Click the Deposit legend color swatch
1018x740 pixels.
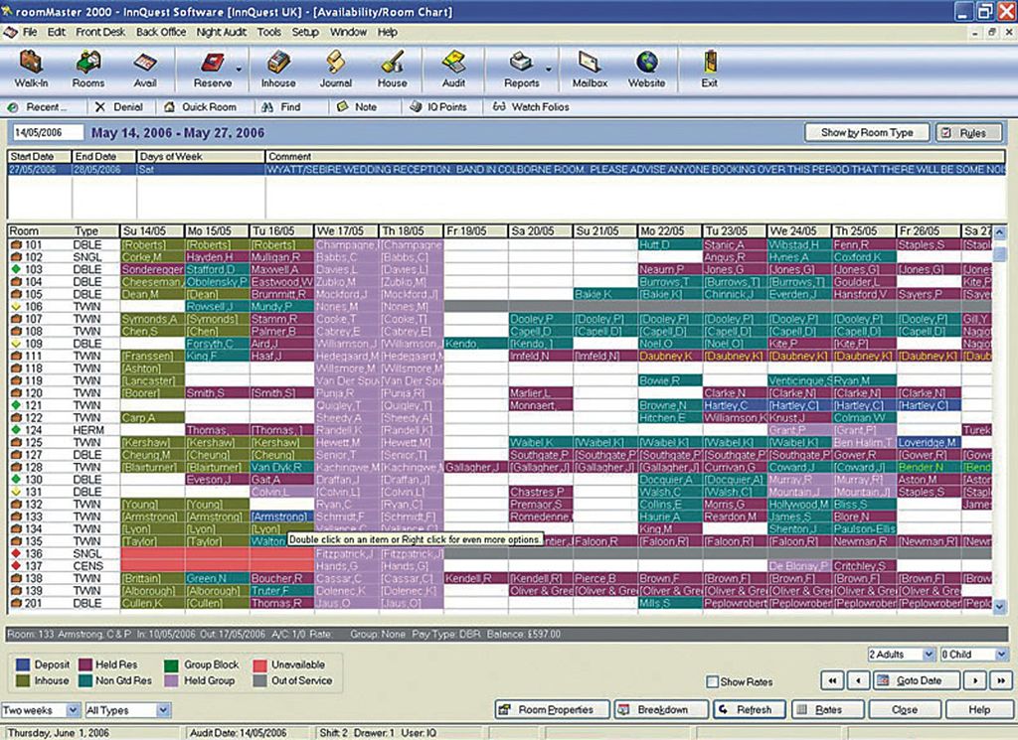[23, 665]
